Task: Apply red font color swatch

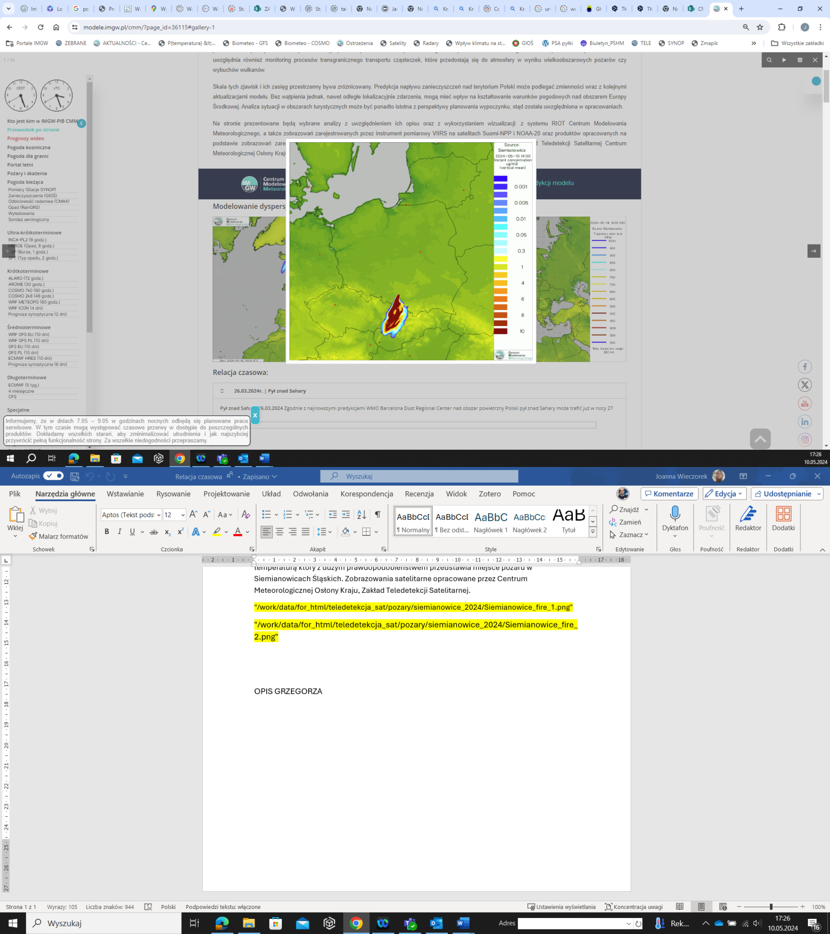Action: click(238, 531)
